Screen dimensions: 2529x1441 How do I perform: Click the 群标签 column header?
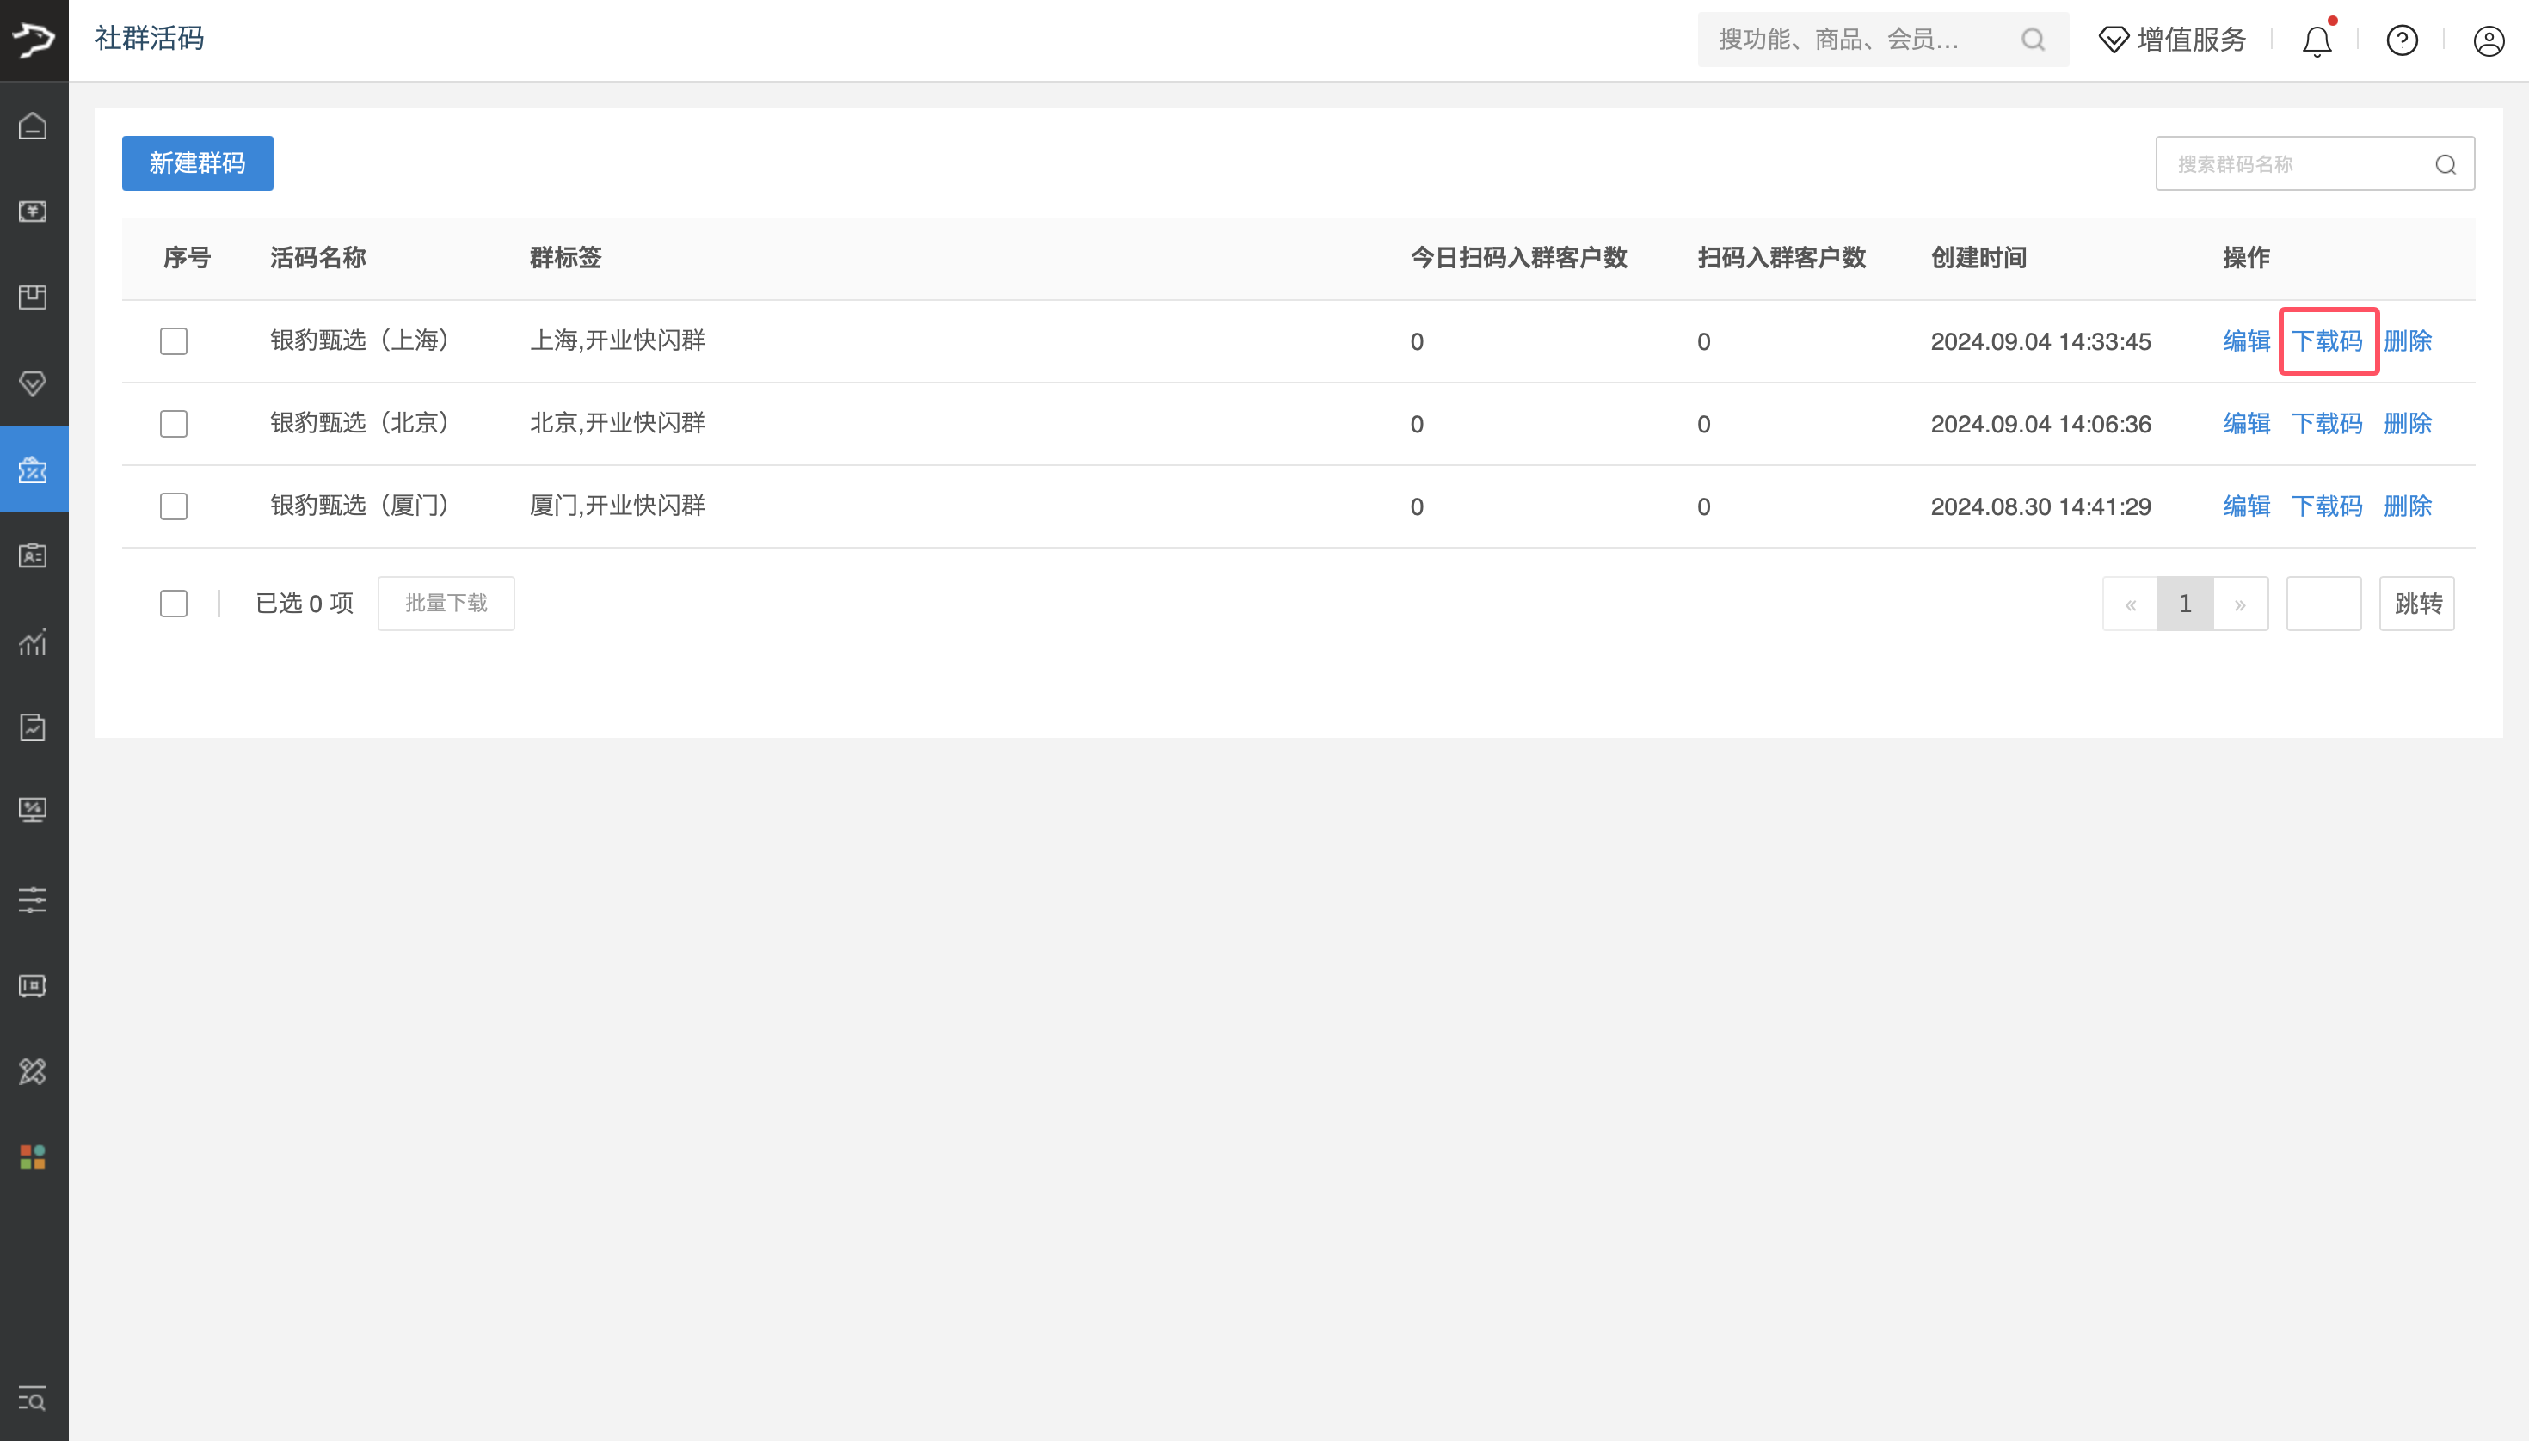(x=565, y=258)
